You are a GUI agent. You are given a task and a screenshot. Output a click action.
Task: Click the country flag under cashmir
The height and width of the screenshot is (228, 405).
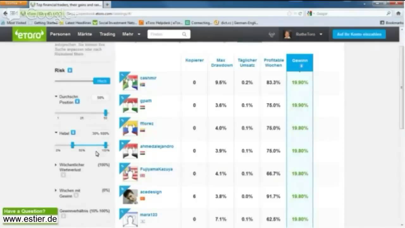tap(142, 85)
